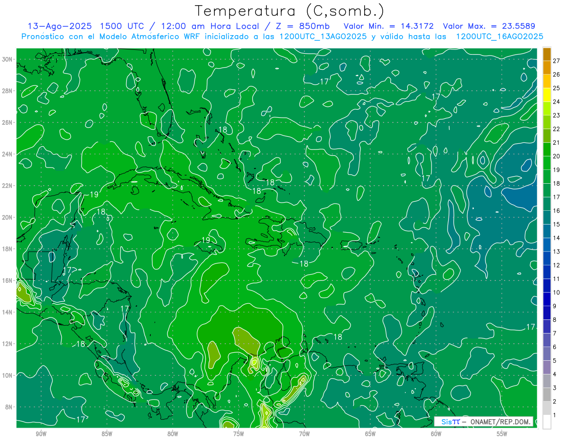Click legend value '6'
569x440 pixels.
click(555, 347)
